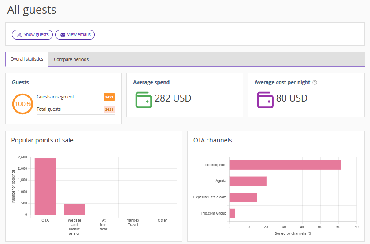
Task: Select the Trip.com Group channel bar
Action: (x=232, y=213)
